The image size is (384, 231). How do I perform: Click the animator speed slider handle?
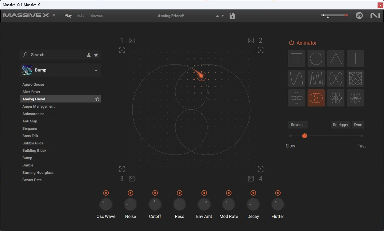click(x=304, y=136)
